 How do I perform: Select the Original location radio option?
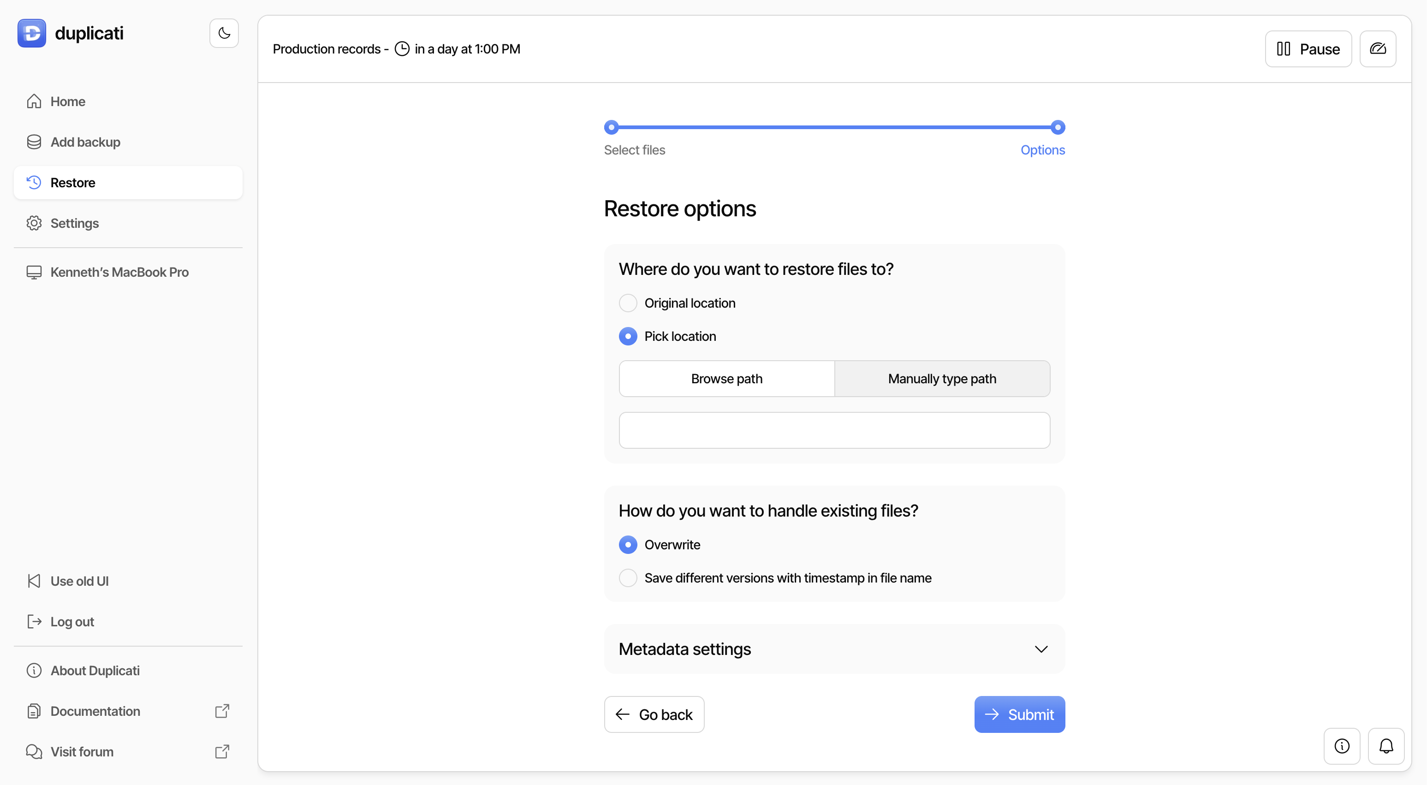[628, 303]
